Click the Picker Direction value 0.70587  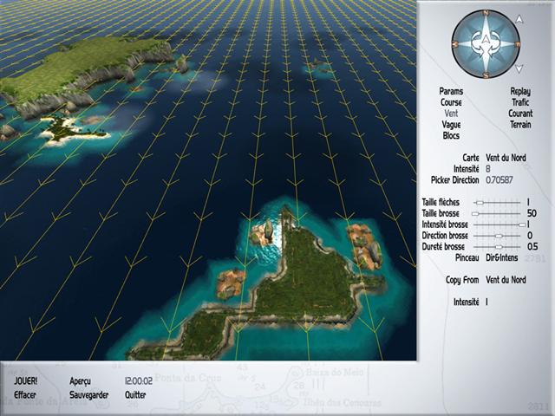point(499,180)
